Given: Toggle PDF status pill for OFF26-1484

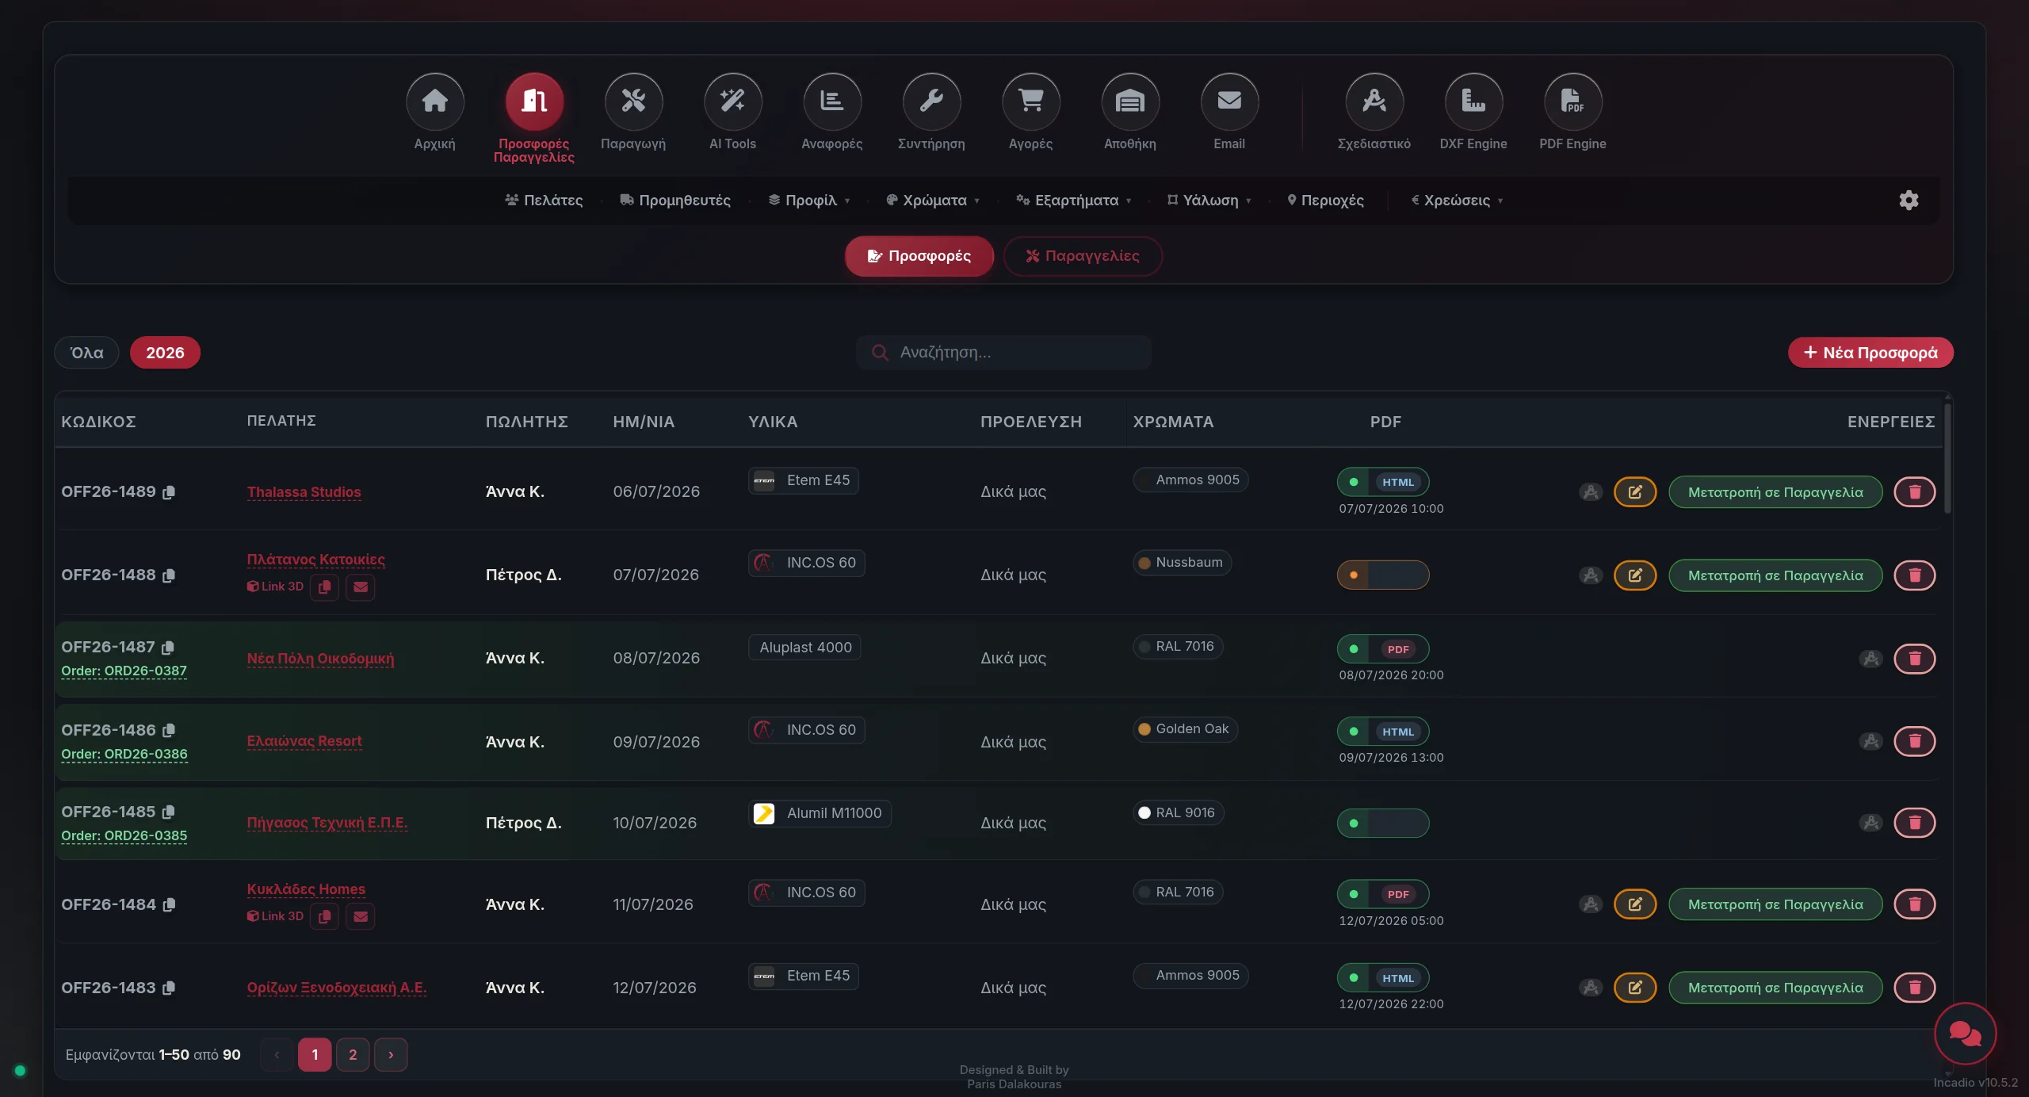Looking at the screenshot, I should click(x=1383, y=894).
